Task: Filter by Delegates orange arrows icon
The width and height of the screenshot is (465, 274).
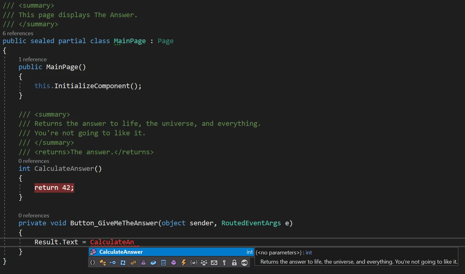Action: [103, 262]
